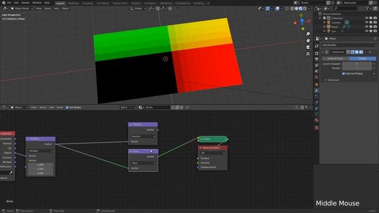Select the Catmull-Clark subdivision type
Image resolution: width=379 pixels, height=213 pixels.
(335, 59)
